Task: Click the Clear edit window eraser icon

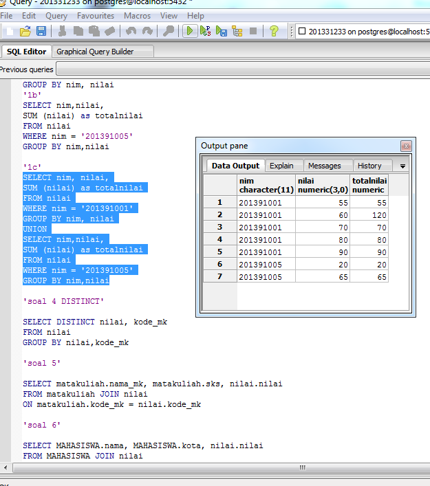Action: (109, 32)
